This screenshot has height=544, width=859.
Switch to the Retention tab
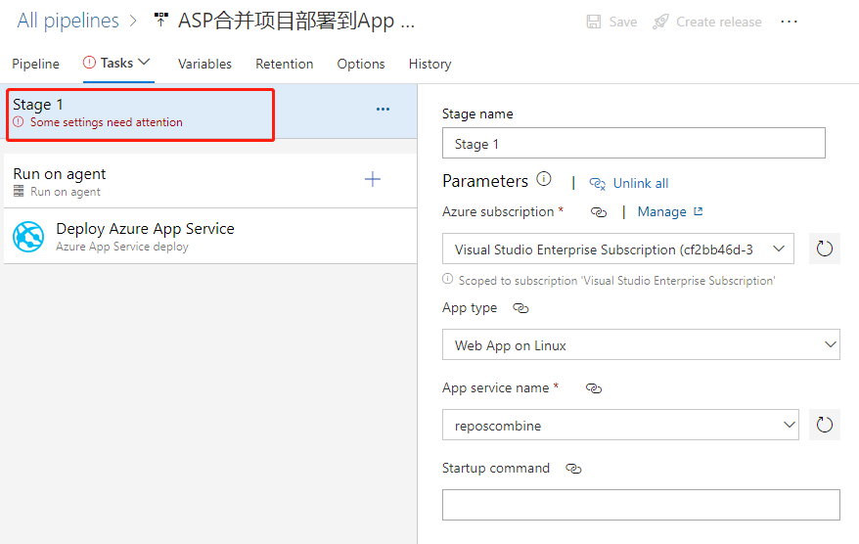[285, 65]
